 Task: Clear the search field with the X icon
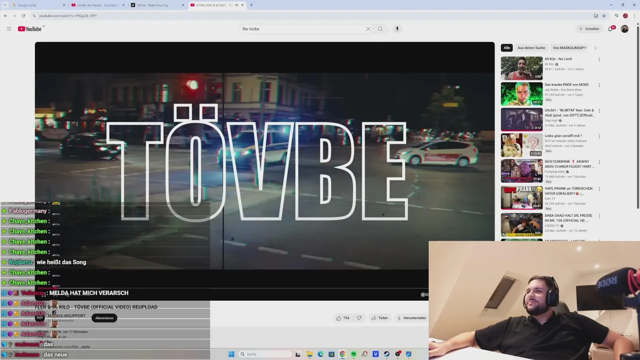pos(368,28)
